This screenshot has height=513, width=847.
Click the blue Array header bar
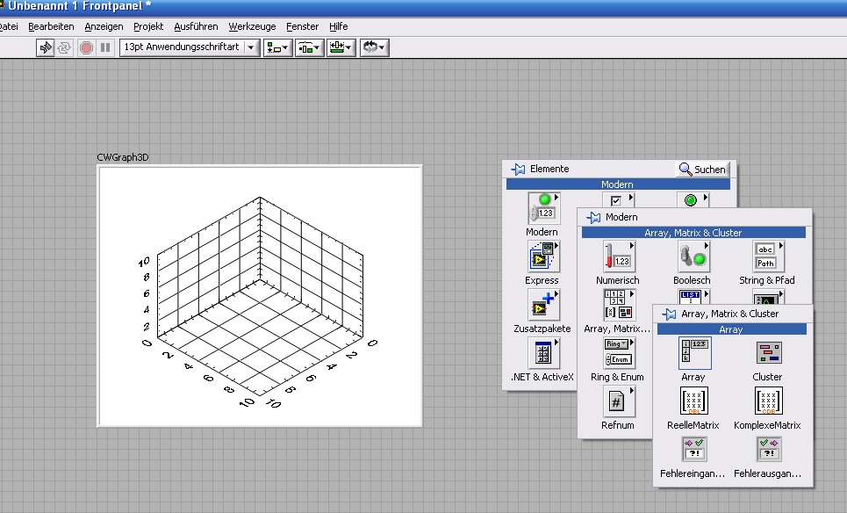click(731, 329)
